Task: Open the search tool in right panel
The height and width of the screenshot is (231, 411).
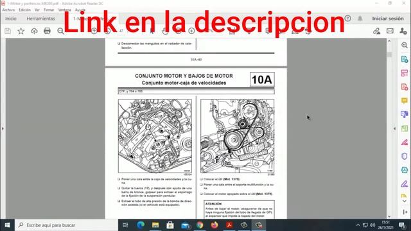Action: click(404, 45)
